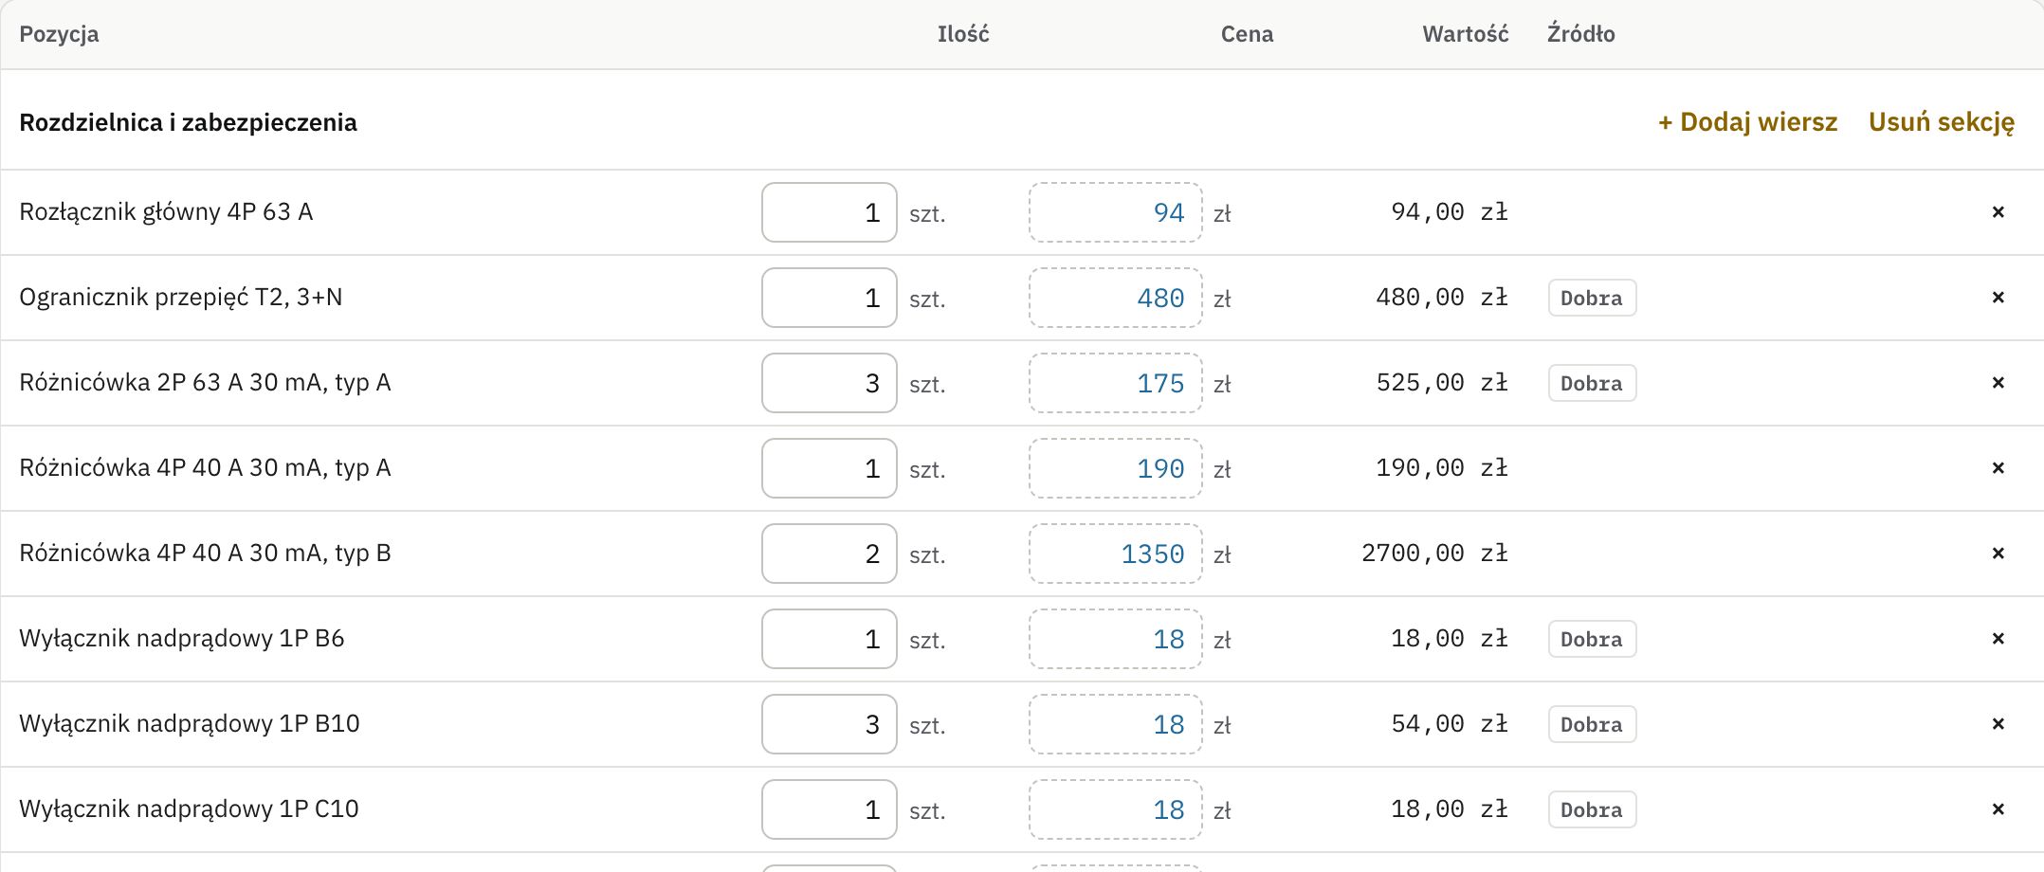Viewport: 2044px width, 872px height.
Task: Remove row Różnicówka 4P 40 A typ B
Action: coord(1998,554)
